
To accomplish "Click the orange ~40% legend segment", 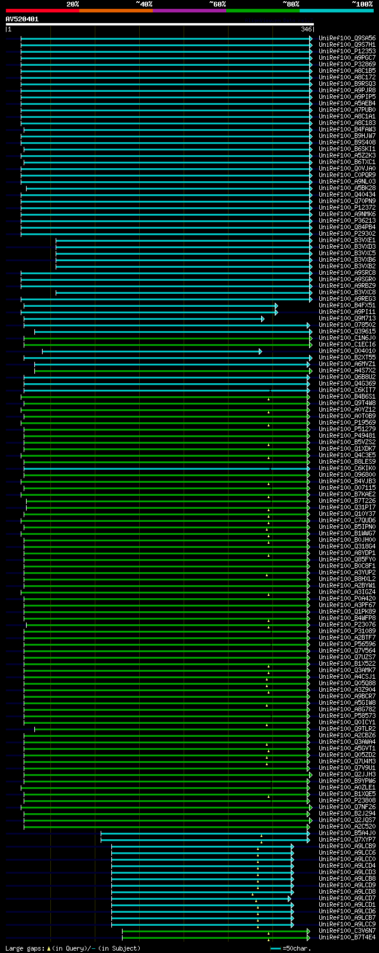I will (116, 11).
